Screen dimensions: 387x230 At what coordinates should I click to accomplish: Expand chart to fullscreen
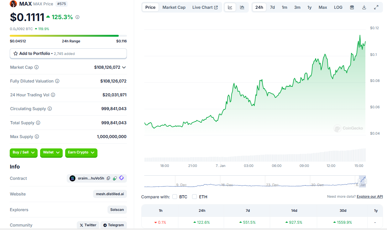(x=376, y=7)
